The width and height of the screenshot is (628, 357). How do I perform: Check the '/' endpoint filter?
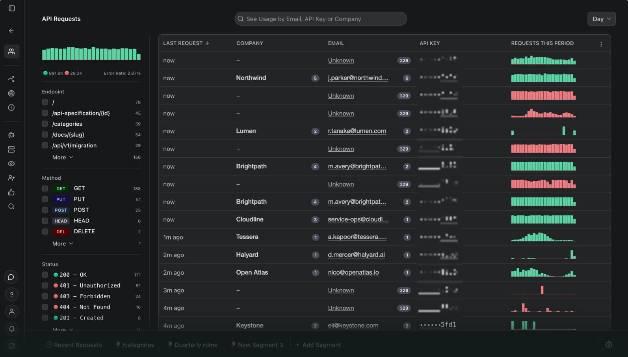(45, 102)
